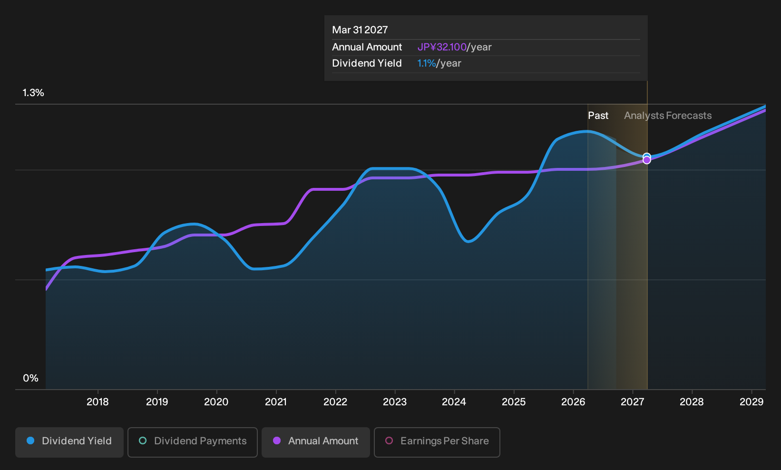
Task: Select the purple Annual Amount data point marker
Action: pos(647,160)
